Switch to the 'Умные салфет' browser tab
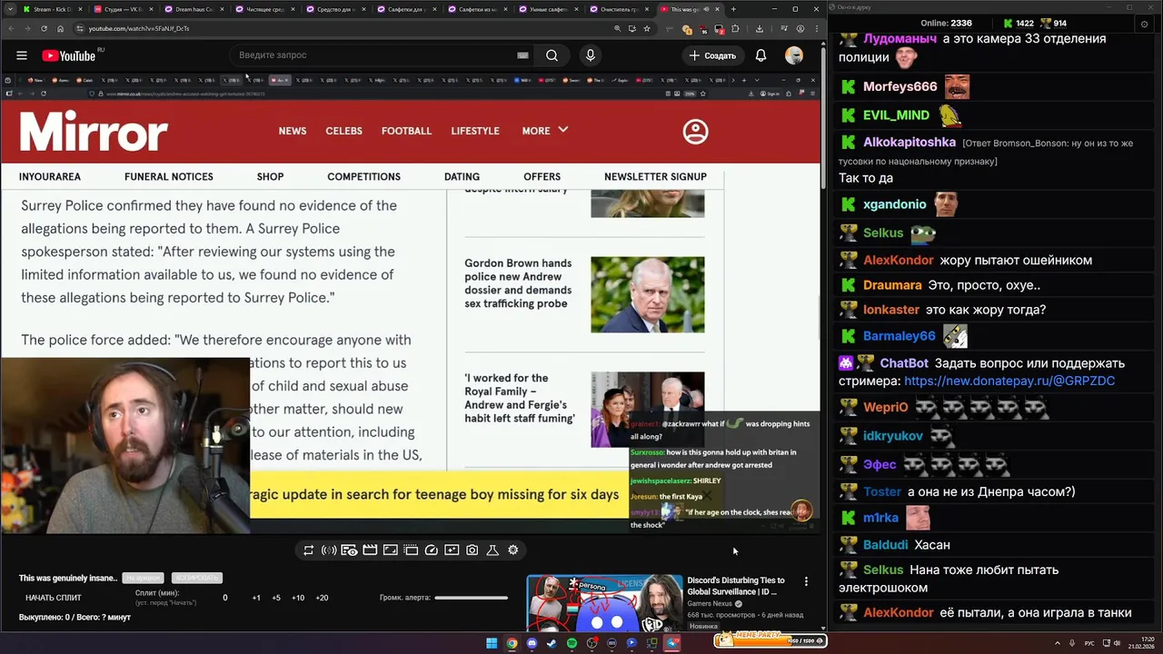Viewport: 1163px width, 654px height. (548, 9)
